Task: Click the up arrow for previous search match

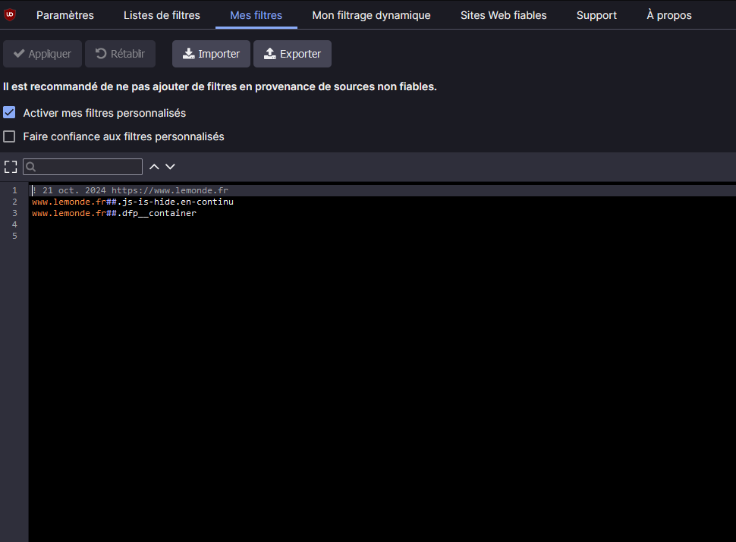Action: pyautogui.click(x=154, y=167)
